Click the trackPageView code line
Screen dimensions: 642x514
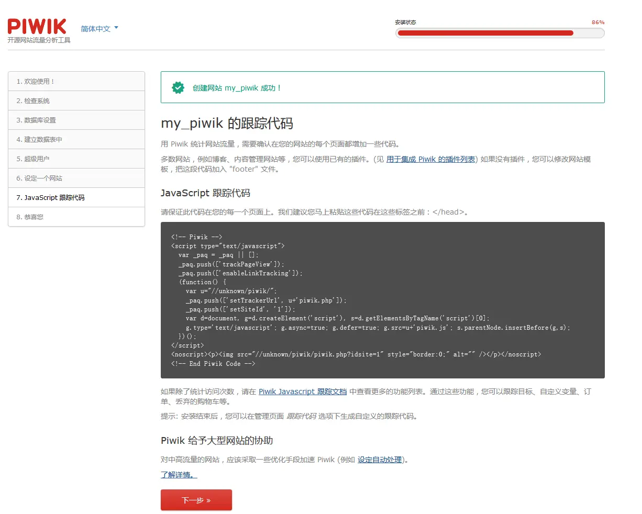click(231, 264)
